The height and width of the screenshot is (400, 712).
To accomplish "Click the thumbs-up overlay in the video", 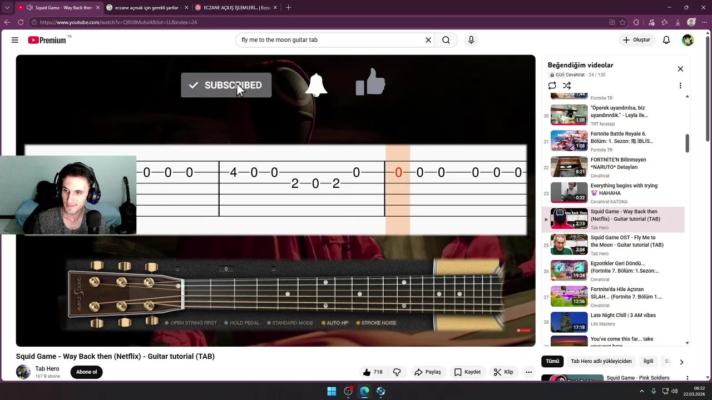I will 370,82.
